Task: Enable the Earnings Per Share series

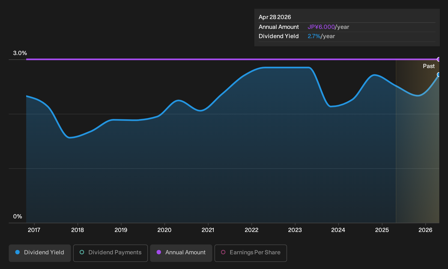Action: [251, 253]
